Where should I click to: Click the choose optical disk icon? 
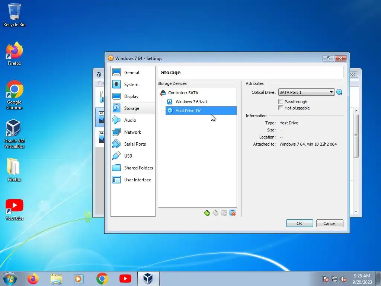coord(339,92)
